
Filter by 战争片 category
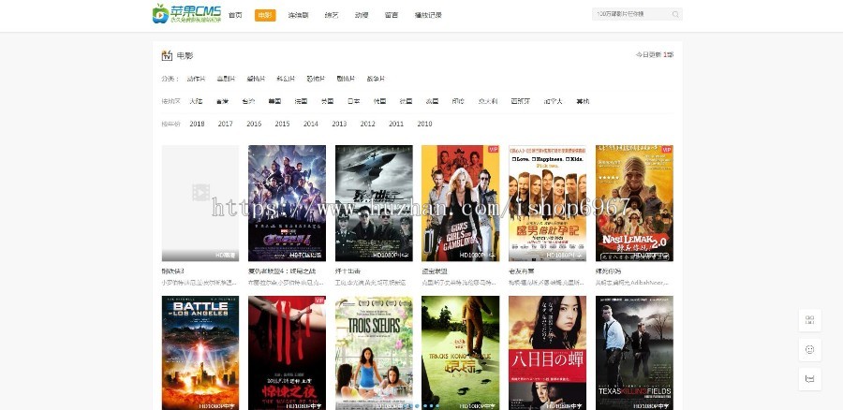tap(376, 79)
